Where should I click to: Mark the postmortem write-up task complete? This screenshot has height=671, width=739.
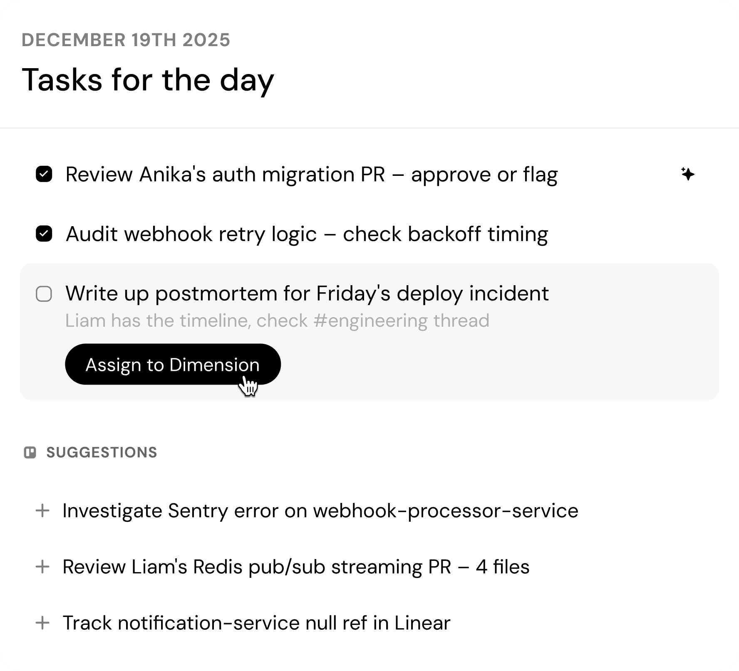click(x=44, y=294)
